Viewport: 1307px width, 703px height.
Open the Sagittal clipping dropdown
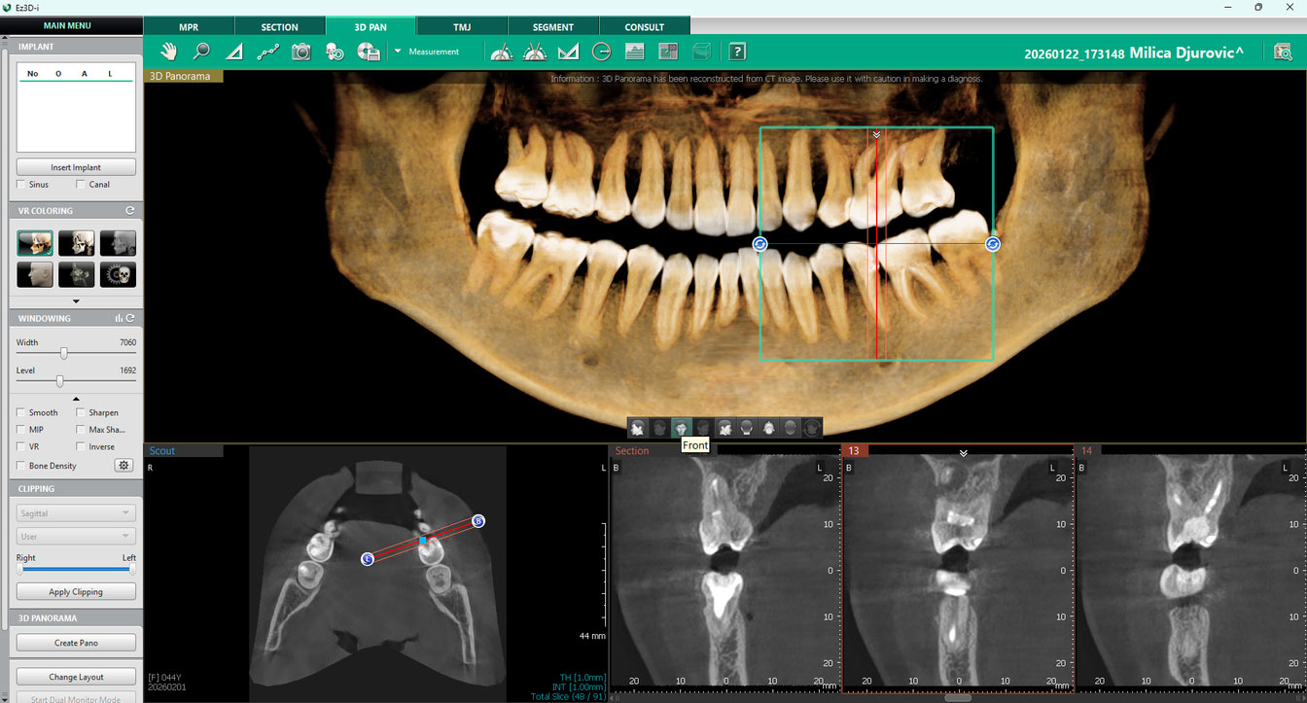point(76,512)
